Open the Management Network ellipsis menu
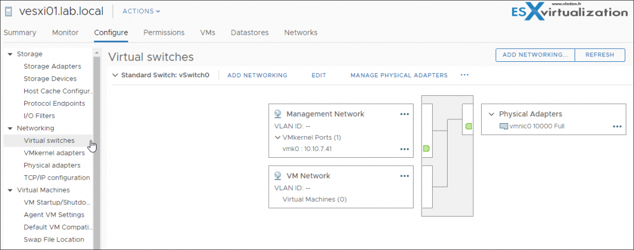Image resolution: width=634 pixels, height=250 pixels. [404, 114]
